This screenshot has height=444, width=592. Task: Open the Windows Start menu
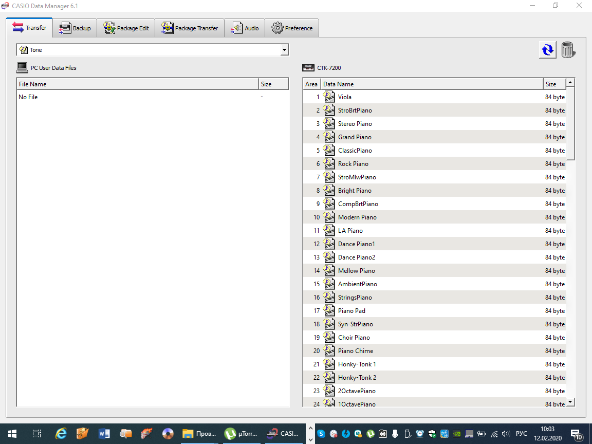pos(12,433)
